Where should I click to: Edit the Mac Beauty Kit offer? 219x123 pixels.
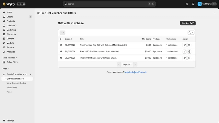(185, 45)
